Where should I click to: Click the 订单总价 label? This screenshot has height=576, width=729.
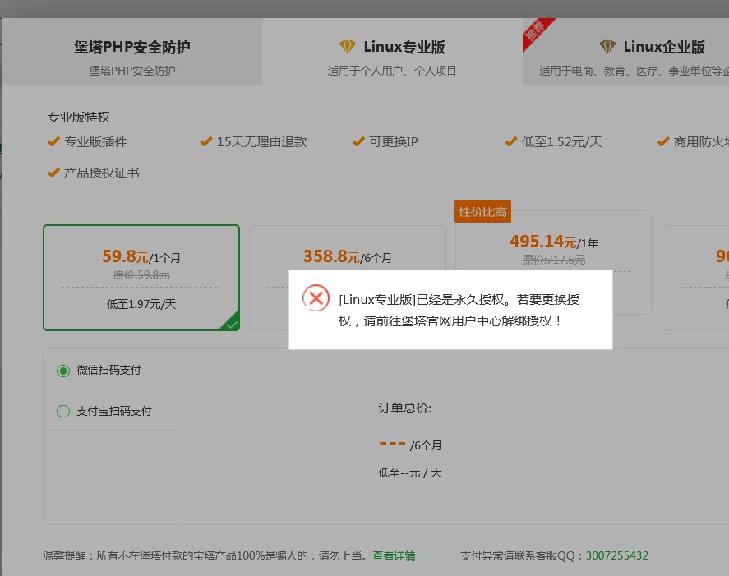(x=405, y=408)
